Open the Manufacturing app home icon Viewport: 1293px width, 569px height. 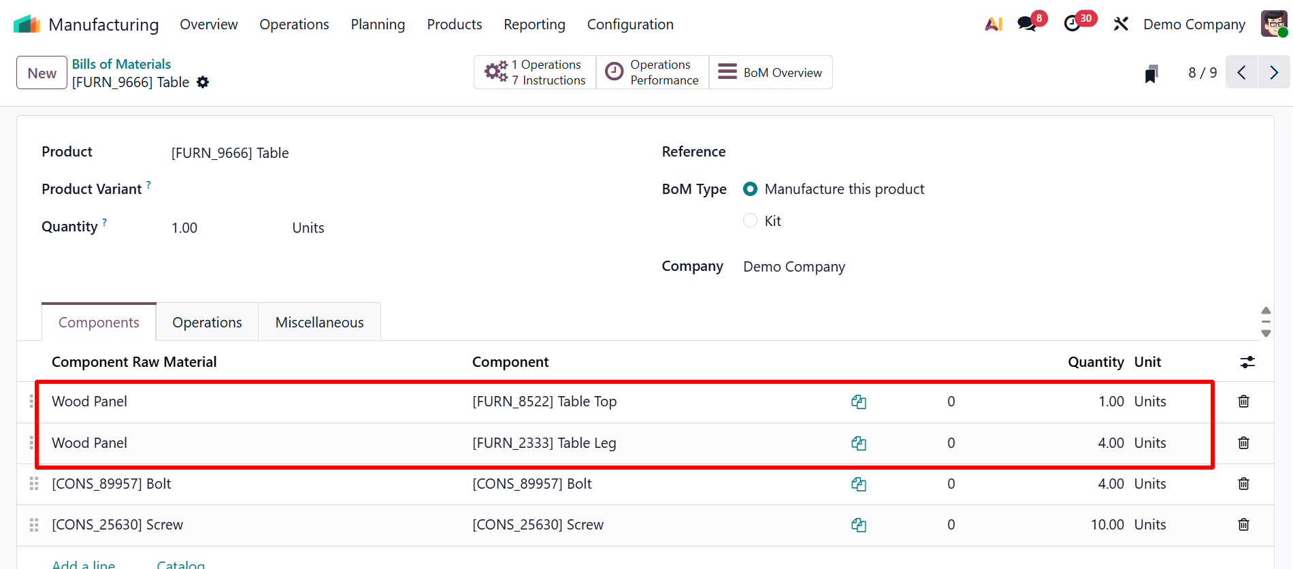coord(27,25)
